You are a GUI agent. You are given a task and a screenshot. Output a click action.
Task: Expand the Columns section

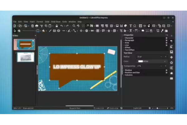click(128, 75)
